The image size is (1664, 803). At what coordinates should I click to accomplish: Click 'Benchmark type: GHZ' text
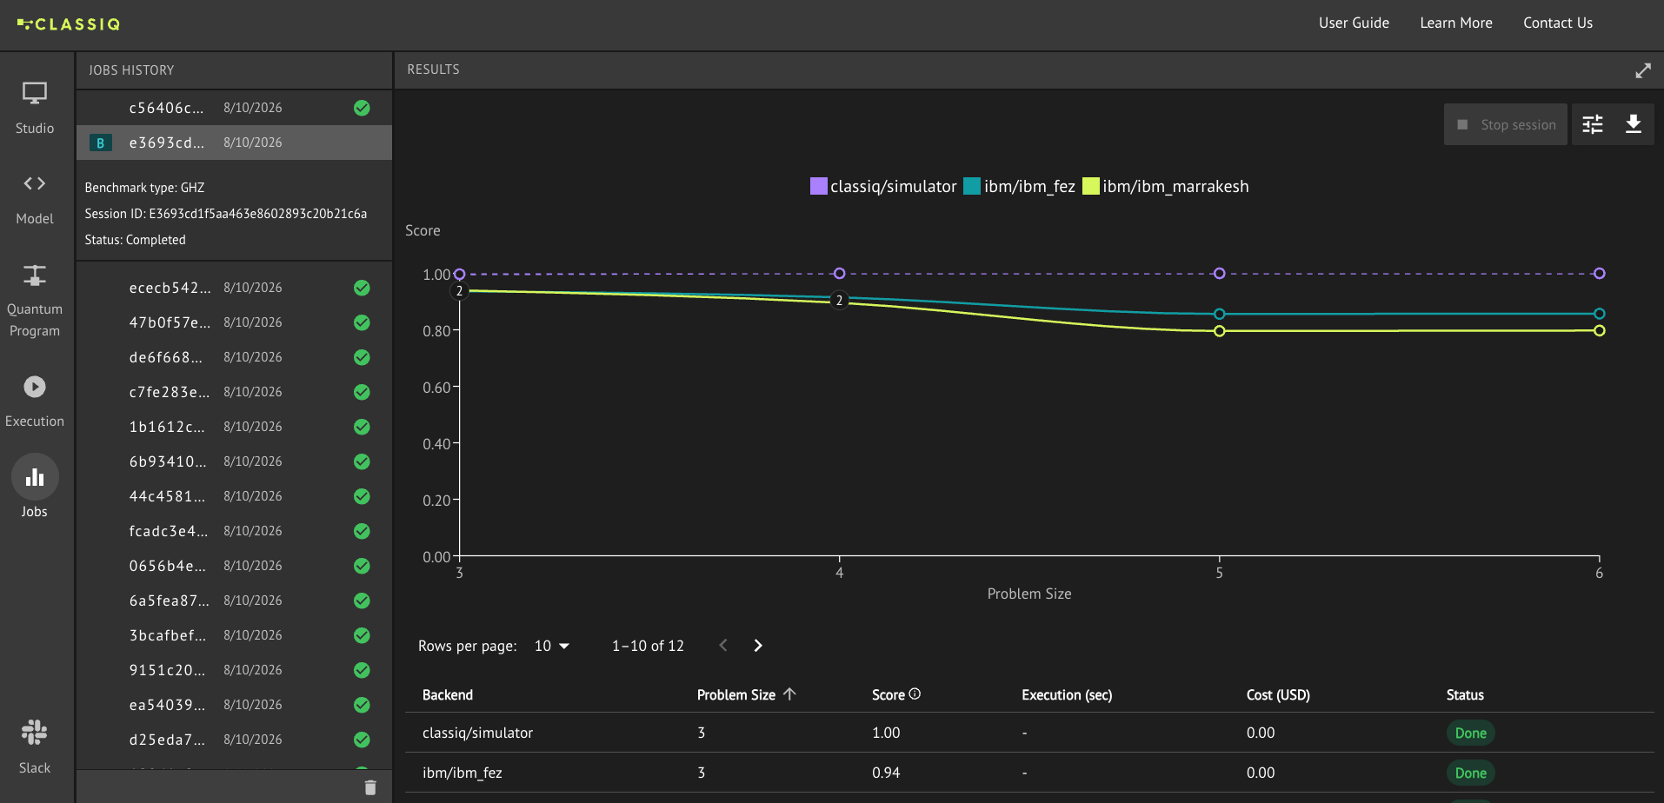(144, 188)
